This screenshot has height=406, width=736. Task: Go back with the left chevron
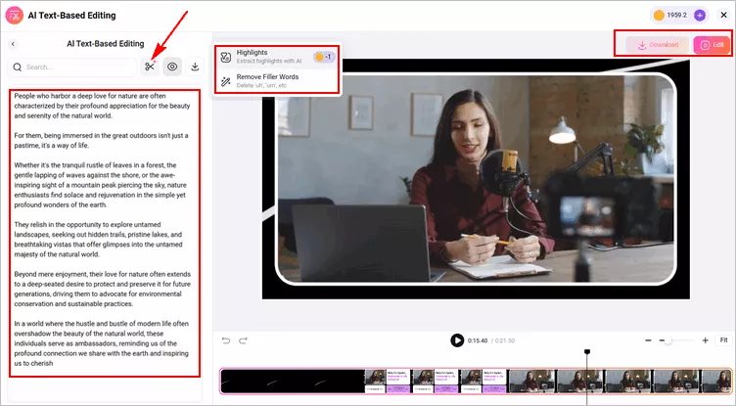[x=13, y=44]
